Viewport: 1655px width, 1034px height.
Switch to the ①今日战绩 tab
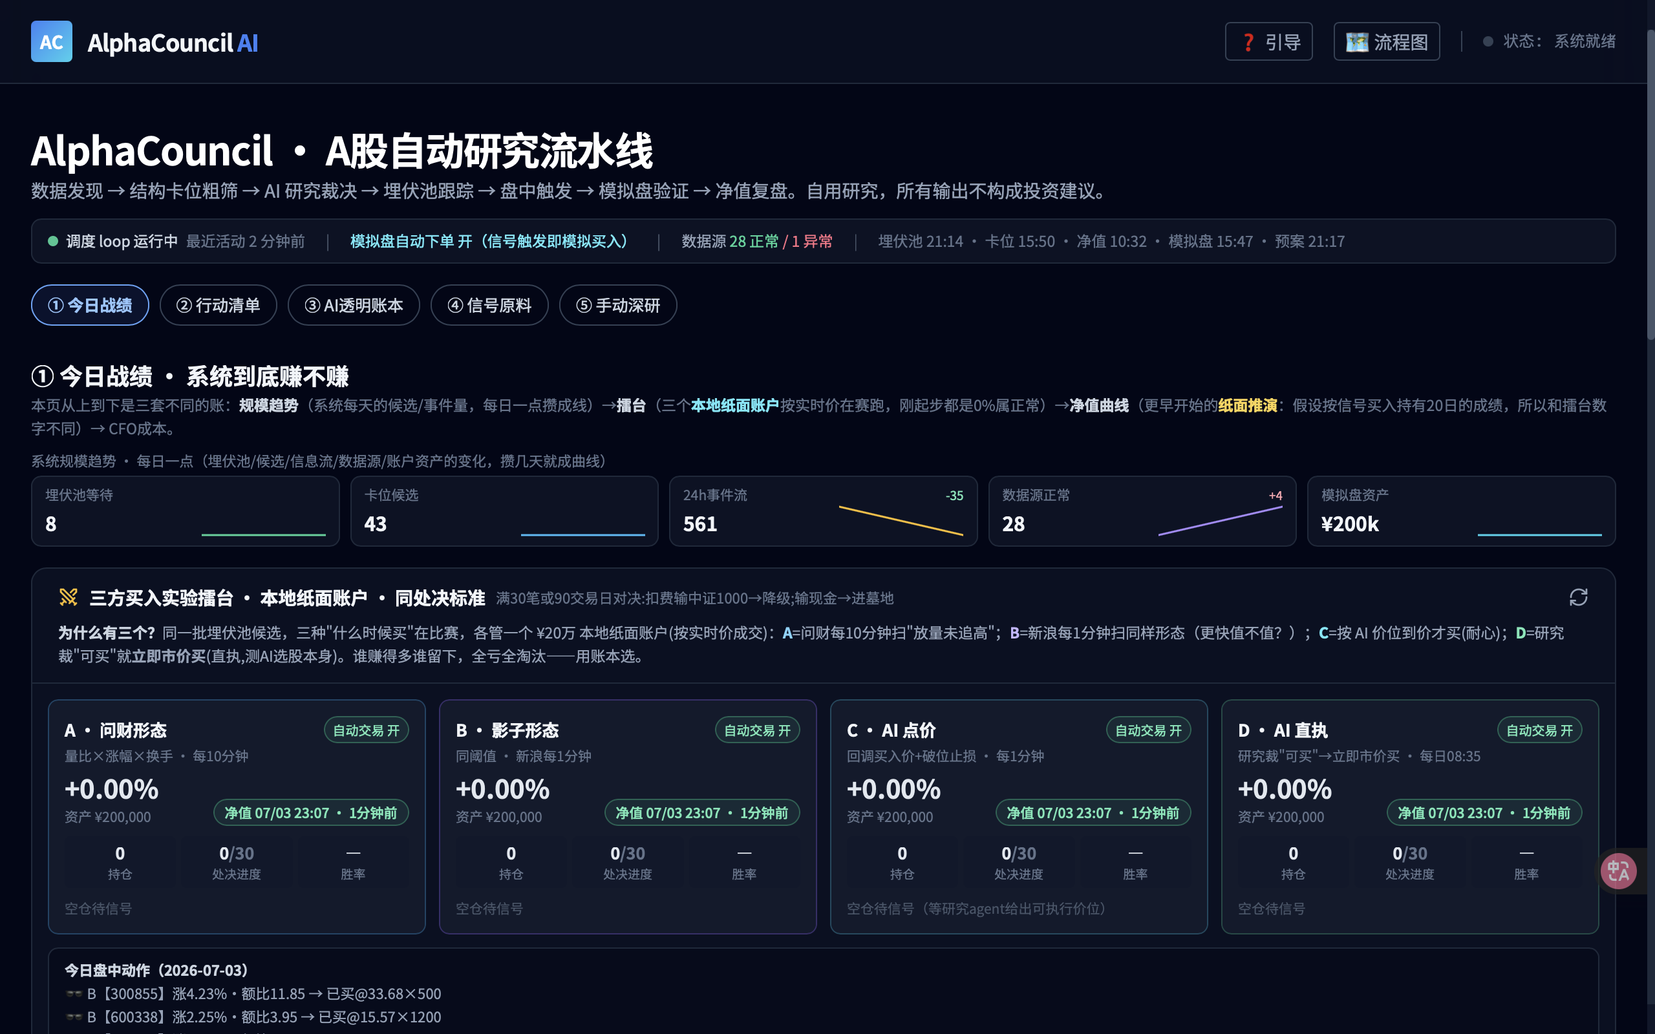tap(90, 305)
